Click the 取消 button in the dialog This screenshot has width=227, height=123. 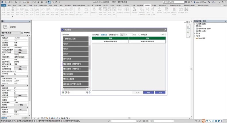(160, 92)
